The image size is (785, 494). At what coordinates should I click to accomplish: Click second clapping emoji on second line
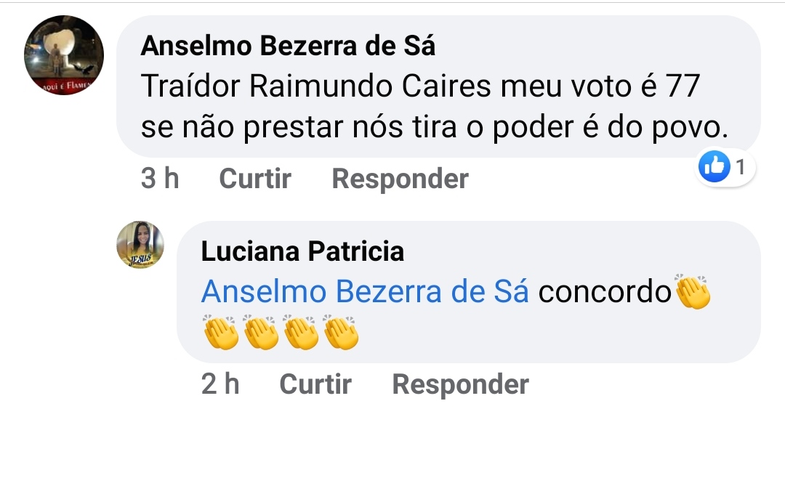(261, 333)
